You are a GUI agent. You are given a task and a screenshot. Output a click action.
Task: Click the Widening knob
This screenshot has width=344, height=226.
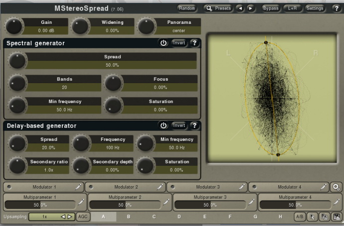(80, 26)
